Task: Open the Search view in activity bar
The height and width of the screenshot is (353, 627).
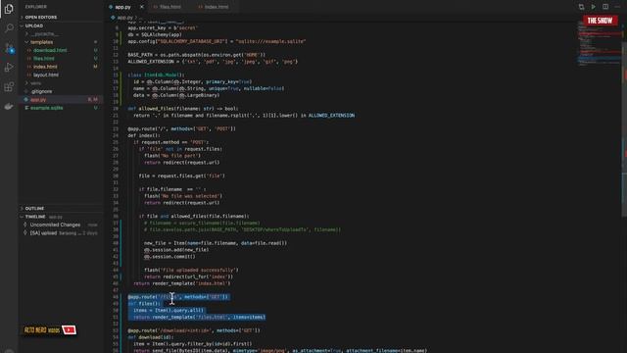Action: (x=9, y=28)
